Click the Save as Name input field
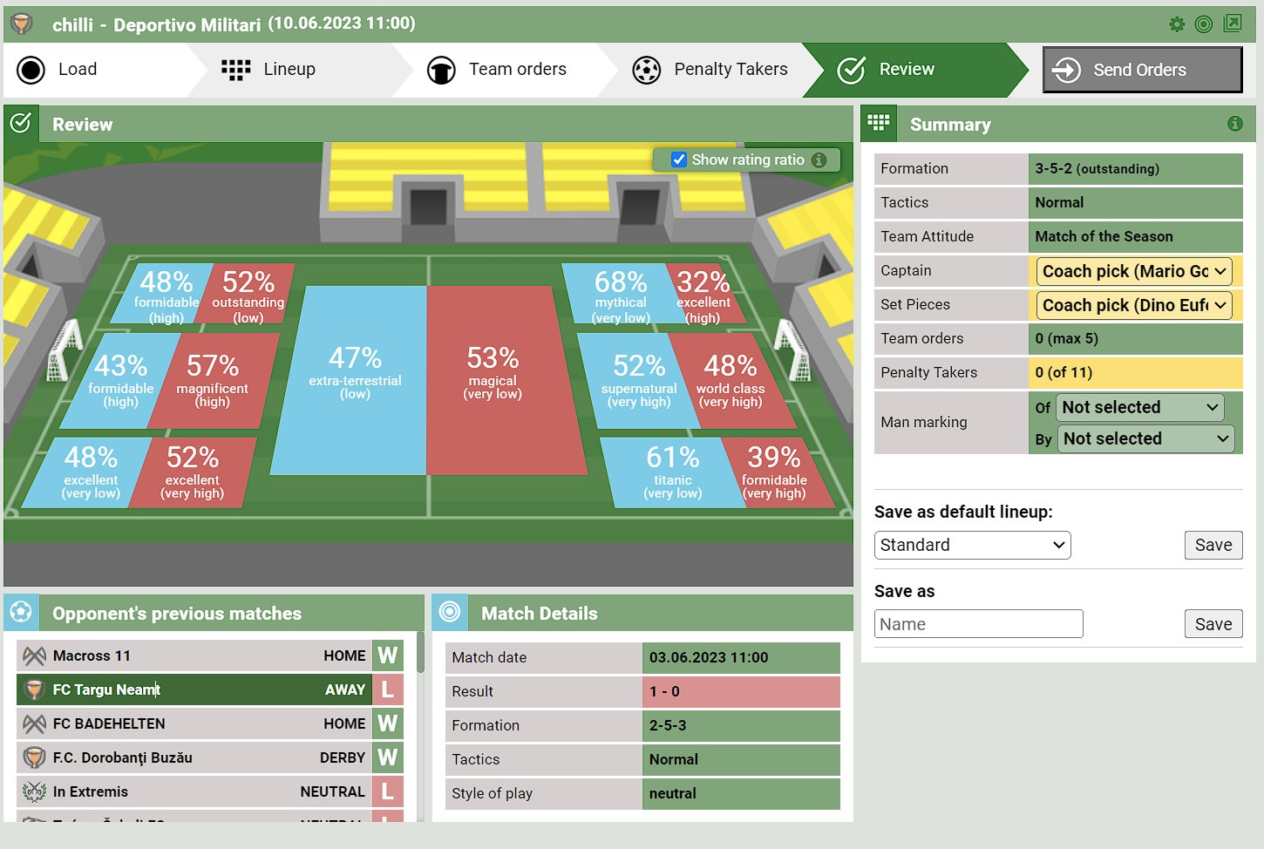Image resolution: width=1264 pixels, height=849 pixels. (978, 624)
